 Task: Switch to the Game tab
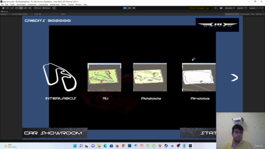click(x=5, y=12)
